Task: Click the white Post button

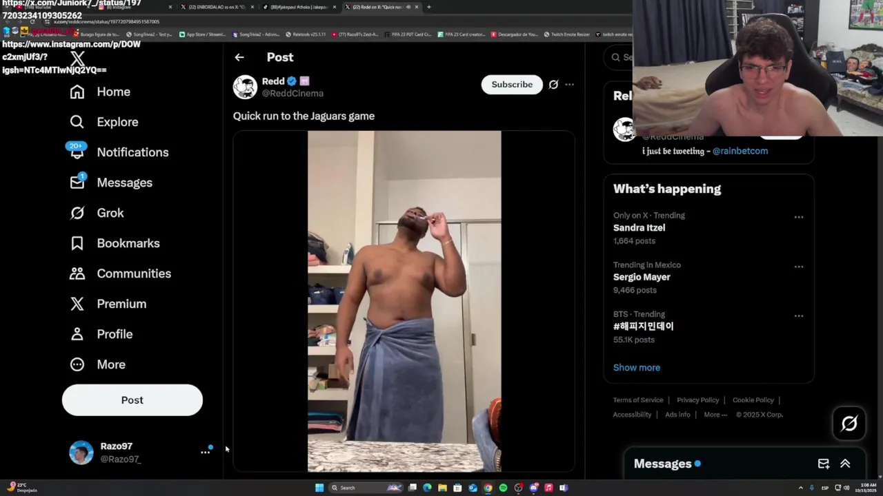Action: [x=132, y=400]
